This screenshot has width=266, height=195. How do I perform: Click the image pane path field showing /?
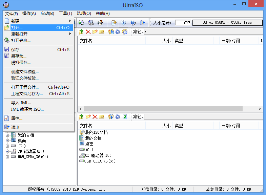(x=204, y=32)
